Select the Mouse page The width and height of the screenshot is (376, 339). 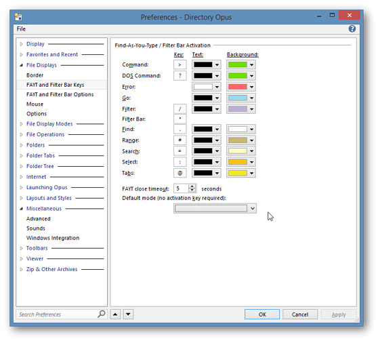(x=35, y=104)
